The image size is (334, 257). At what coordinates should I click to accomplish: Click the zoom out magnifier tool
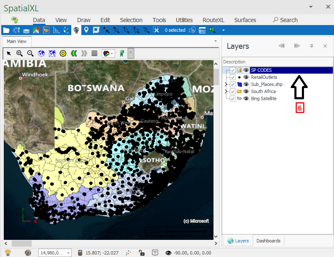(30, 53)
